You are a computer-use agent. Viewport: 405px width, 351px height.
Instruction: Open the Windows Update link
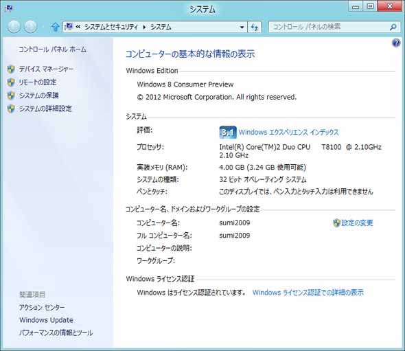(x=46, y=320)
